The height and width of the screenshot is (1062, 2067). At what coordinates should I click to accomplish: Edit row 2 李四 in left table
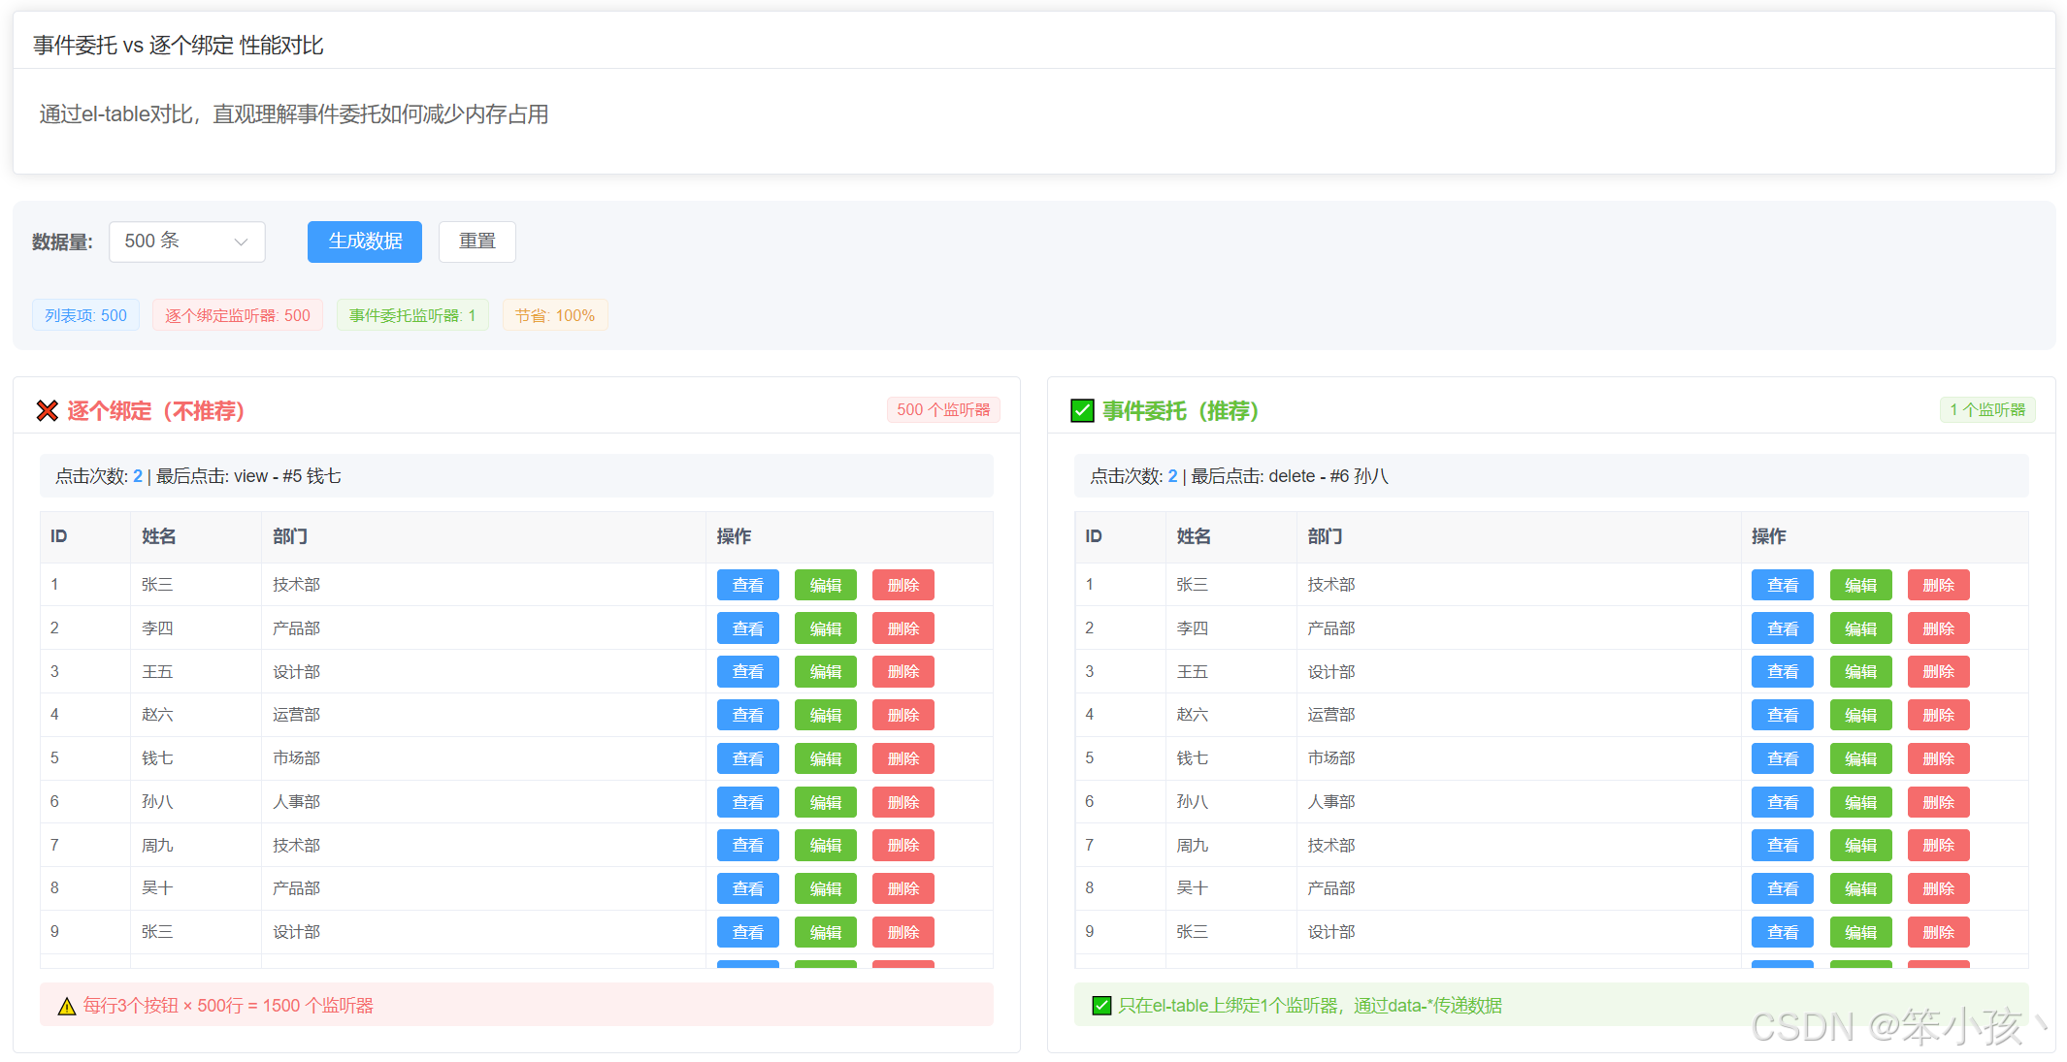(826, 628)
